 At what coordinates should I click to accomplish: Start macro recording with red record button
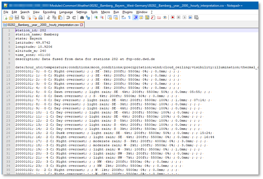(x=173, y=18)
